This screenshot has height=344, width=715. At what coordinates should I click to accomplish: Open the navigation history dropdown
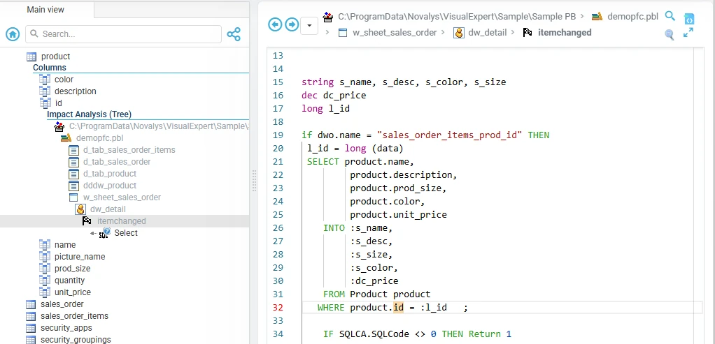pos(309,25)
